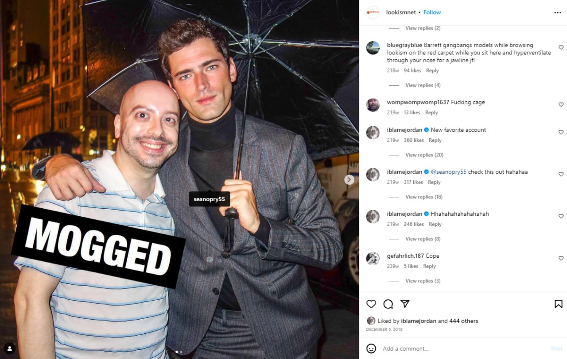Show tagged people using the photo's person icon
The height and width of the screenshot is (359, 567).
coord(9,348)
